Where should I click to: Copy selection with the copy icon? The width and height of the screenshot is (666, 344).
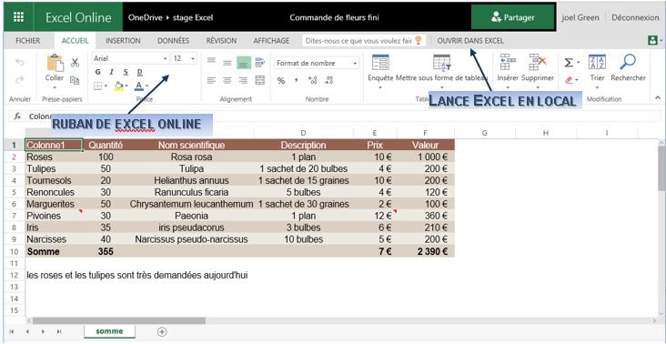click(x=75, y=80)
